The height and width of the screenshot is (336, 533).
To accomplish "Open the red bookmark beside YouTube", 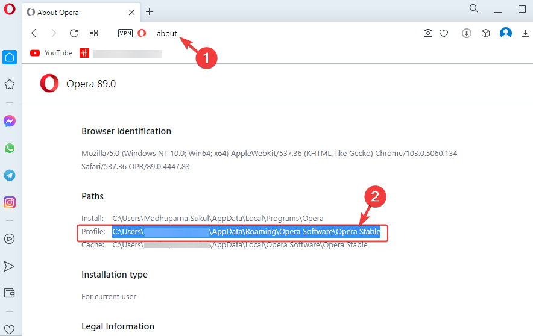I will 84,53.
